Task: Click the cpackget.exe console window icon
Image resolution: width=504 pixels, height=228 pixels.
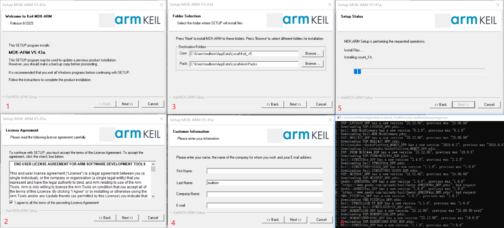Action: (339, 118)
